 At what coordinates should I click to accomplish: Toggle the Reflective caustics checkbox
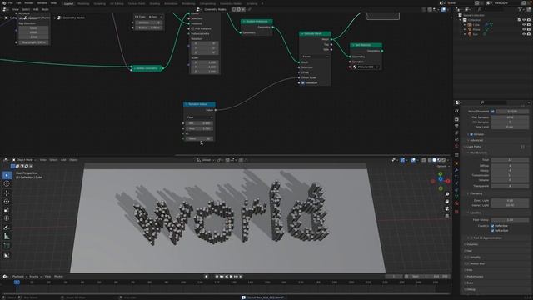pyautogui.click(x=492, y=226)
